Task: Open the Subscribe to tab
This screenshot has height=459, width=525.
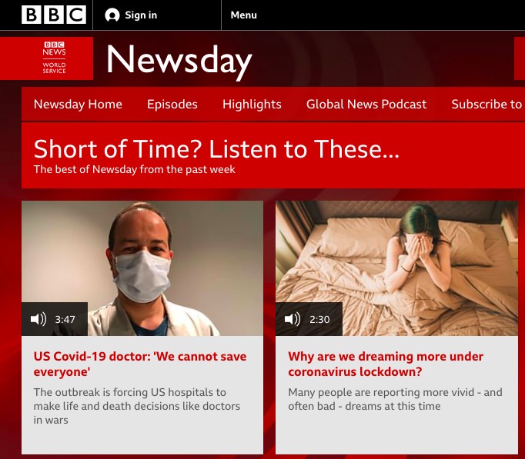Action: 488,105
